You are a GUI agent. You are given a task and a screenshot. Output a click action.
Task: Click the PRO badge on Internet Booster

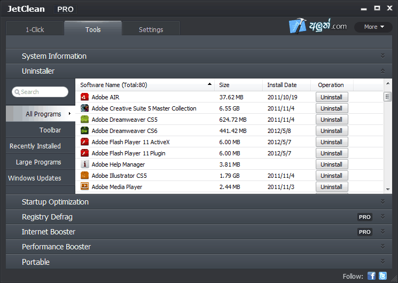365,232
